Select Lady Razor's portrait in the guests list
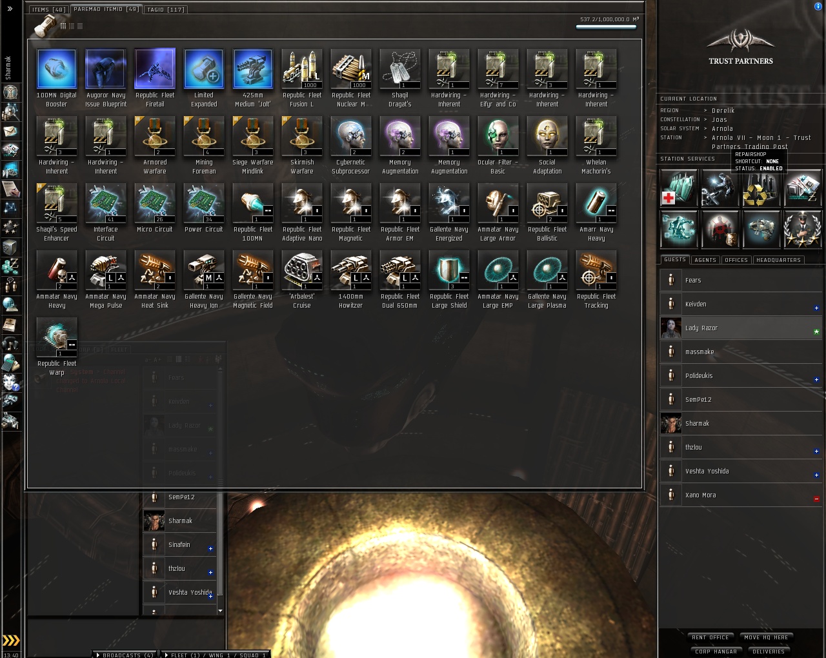The height and width of the screenshot is (658, 826). click(x=671, y=328)
